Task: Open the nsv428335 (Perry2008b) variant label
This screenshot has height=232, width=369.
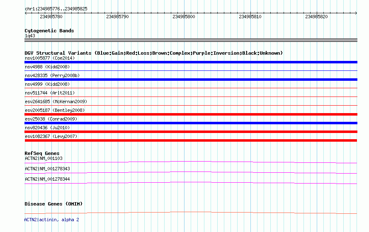Action: coord(52,75)
